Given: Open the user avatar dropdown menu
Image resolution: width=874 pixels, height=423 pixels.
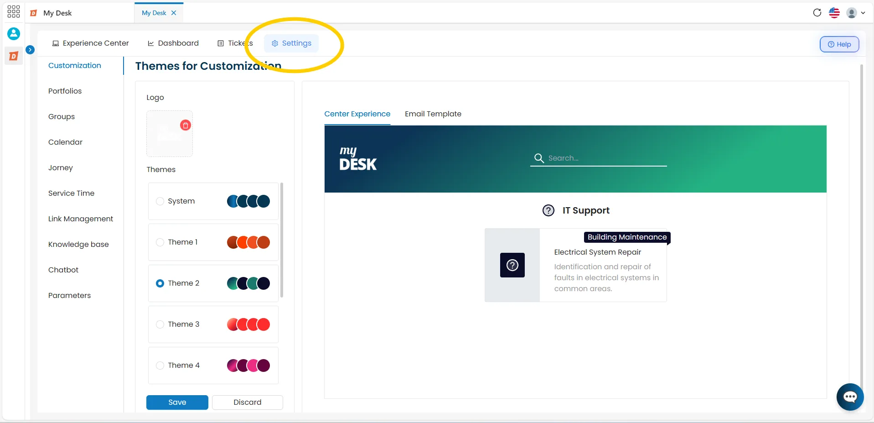Looking at the screenshot, I should (x=856, y=13).
